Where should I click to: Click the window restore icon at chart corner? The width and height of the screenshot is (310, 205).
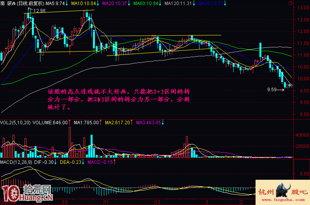point(291,3)
